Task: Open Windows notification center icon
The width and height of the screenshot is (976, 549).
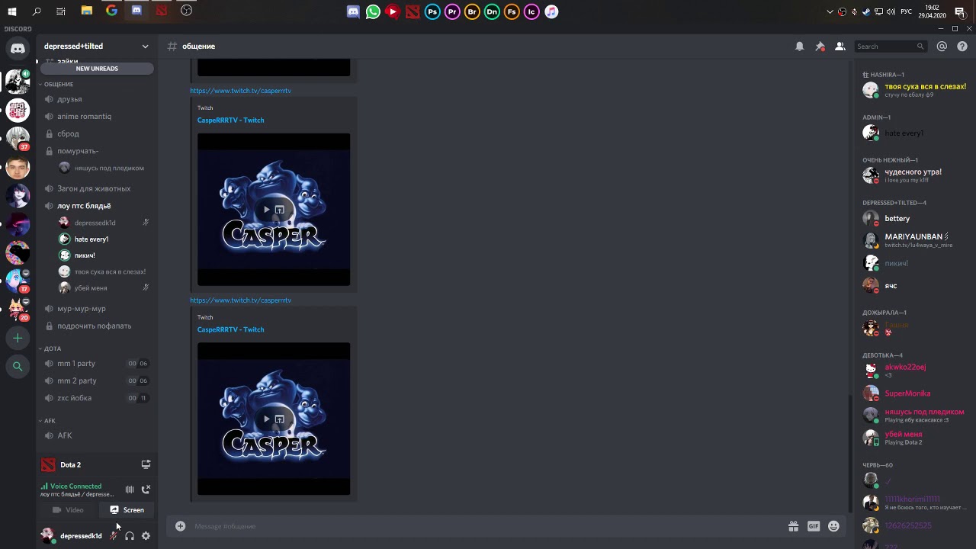Action: [x=960, y=11]
